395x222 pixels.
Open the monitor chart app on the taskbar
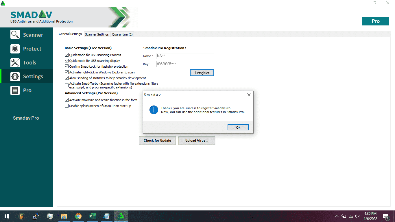(x=50, y=216)
